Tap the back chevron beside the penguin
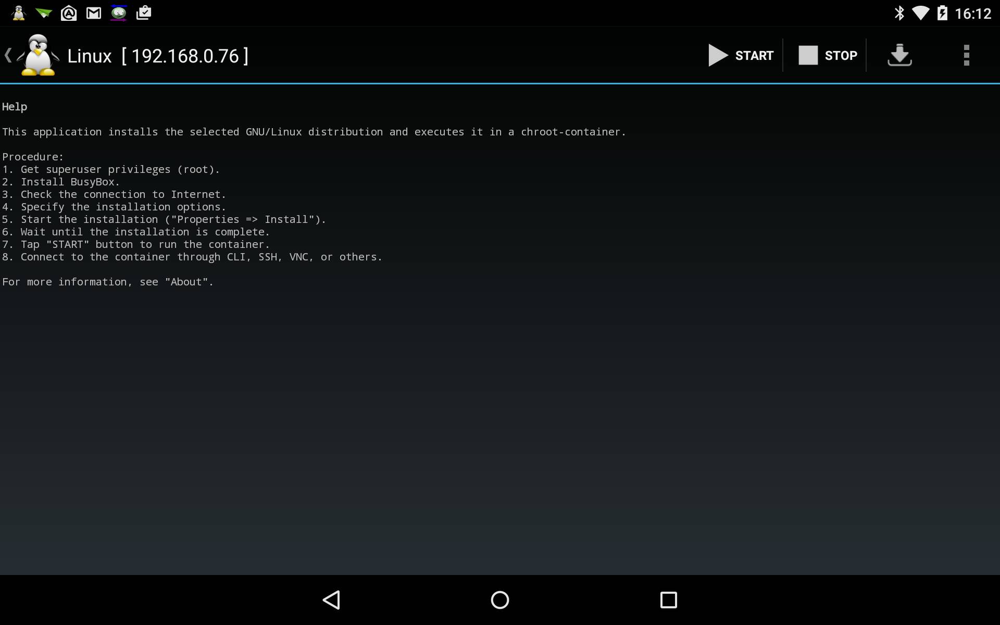Screen dimensions: 1000x625 8,55
